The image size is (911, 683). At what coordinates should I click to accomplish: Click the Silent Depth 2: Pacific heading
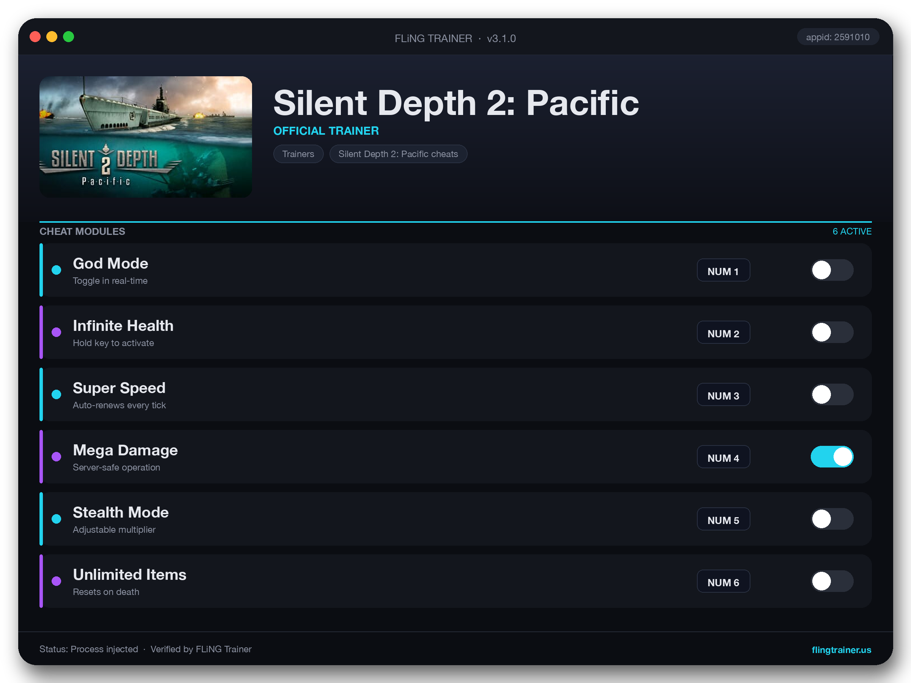coord(456,103)
